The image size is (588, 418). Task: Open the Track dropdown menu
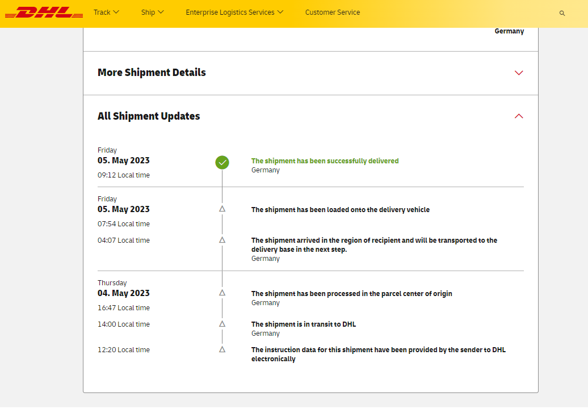[106, 12]
